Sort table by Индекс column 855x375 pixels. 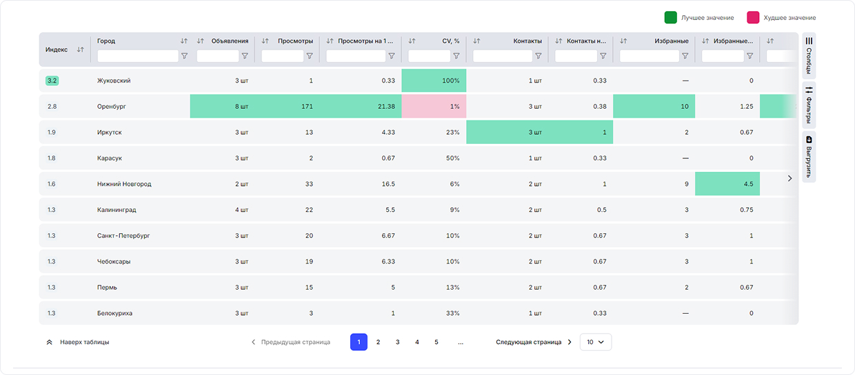coord(81,50)
